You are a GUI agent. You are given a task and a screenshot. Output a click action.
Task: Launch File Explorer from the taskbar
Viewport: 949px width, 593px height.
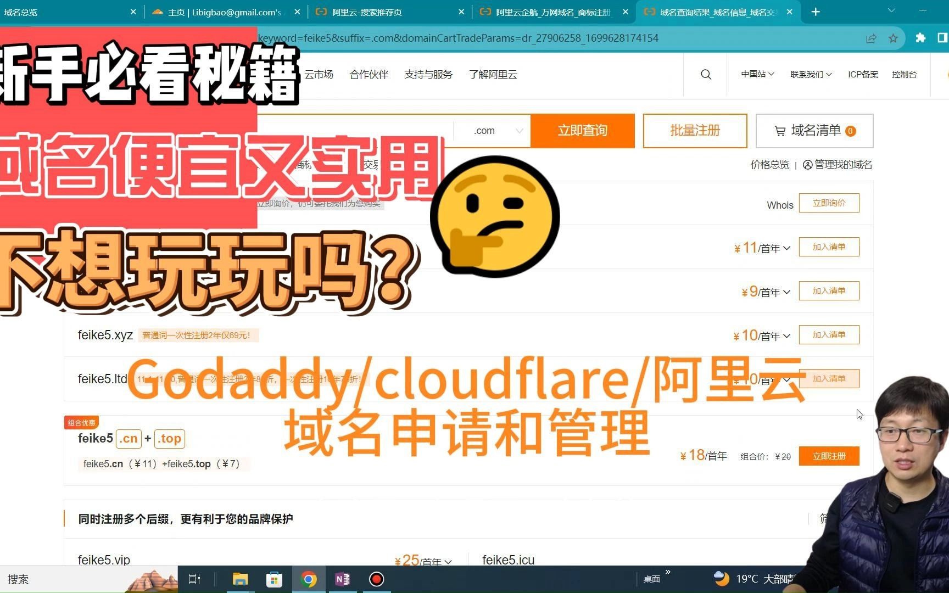point(240,579)
